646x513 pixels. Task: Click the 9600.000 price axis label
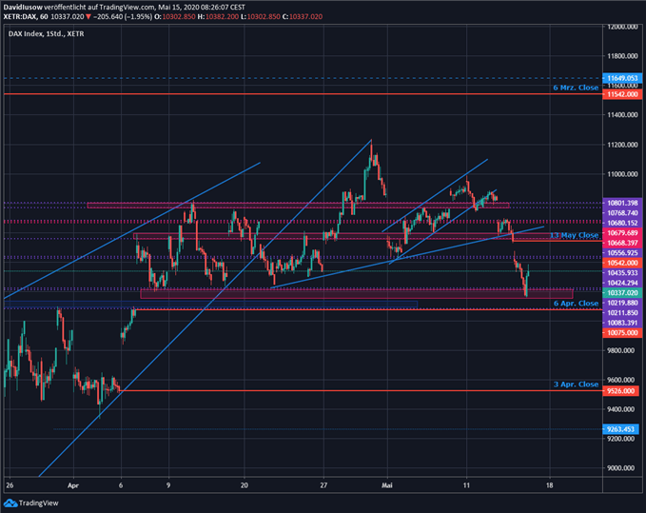pos(622,380)
